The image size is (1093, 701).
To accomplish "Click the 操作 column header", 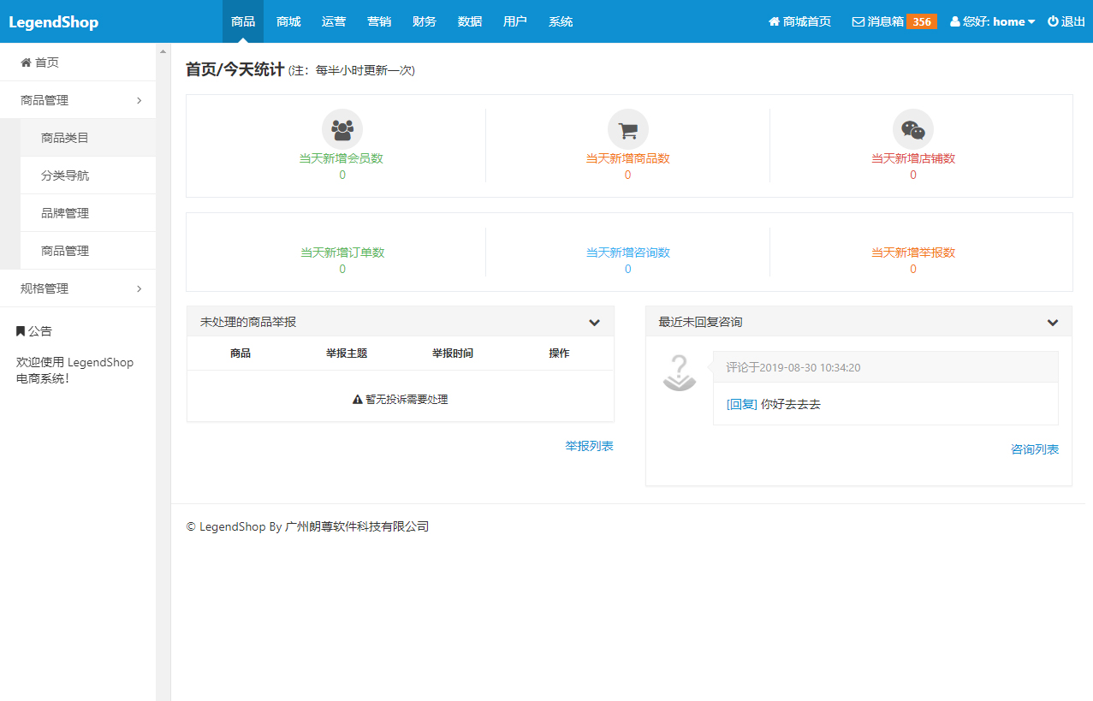I will [x=559, y=353].
